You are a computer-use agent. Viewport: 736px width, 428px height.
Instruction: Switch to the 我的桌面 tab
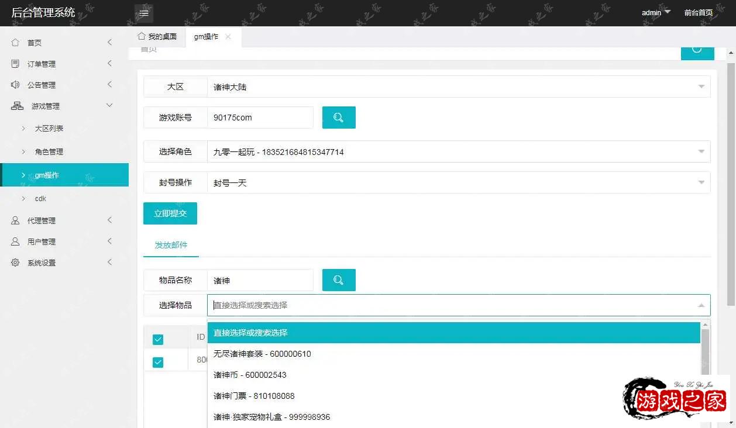[x=157, y=37]
